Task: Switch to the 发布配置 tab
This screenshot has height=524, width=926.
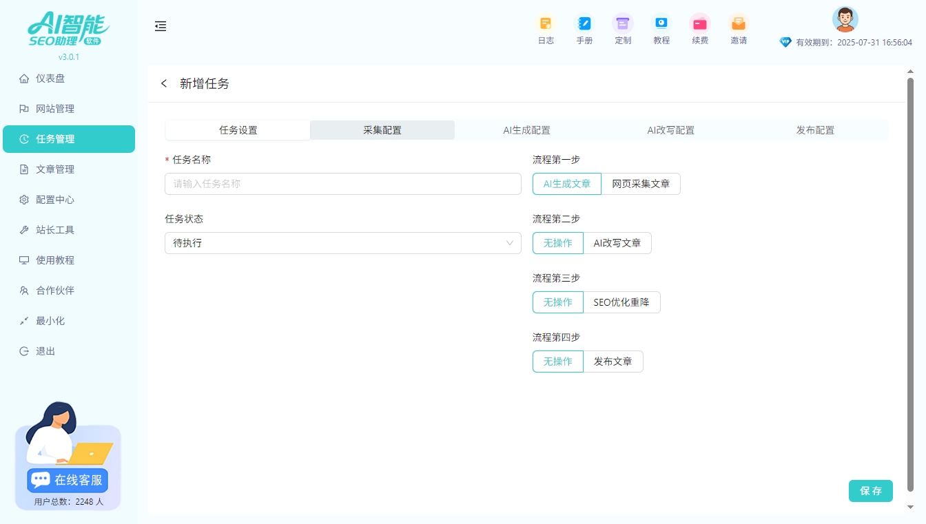Action: (814, 129)
